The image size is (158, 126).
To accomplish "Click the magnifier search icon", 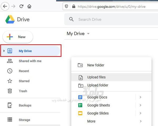I will point(71,19).
